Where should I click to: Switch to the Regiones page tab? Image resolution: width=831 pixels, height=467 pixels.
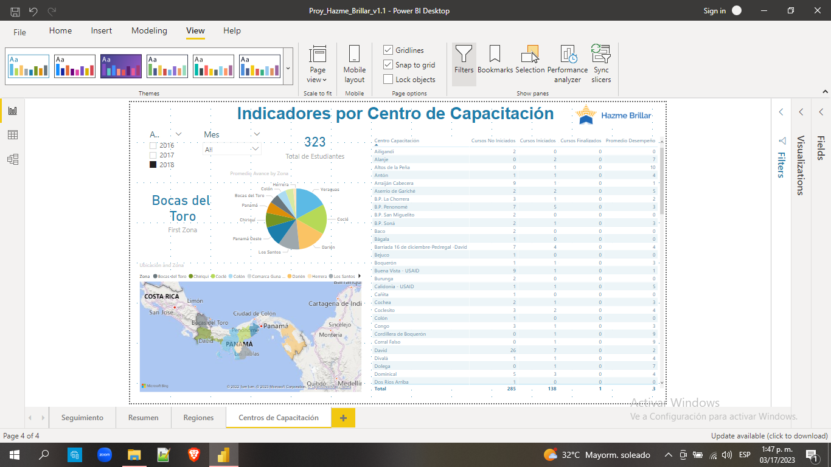click(198, 418)
